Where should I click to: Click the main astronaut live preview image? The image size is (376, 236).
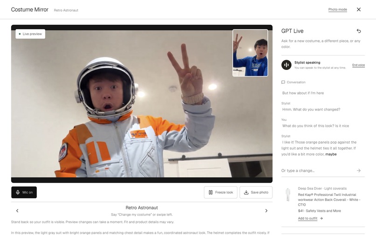click(142, 104)
